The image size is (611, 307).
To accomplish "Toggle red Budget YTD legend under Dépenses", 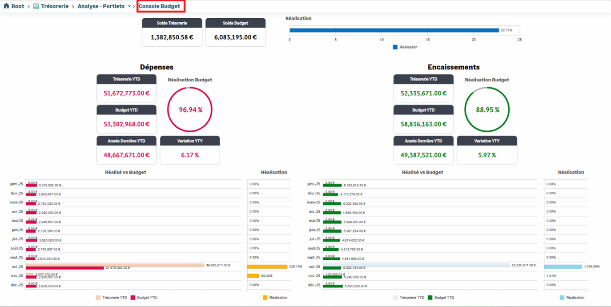I will tap(133, 298).
